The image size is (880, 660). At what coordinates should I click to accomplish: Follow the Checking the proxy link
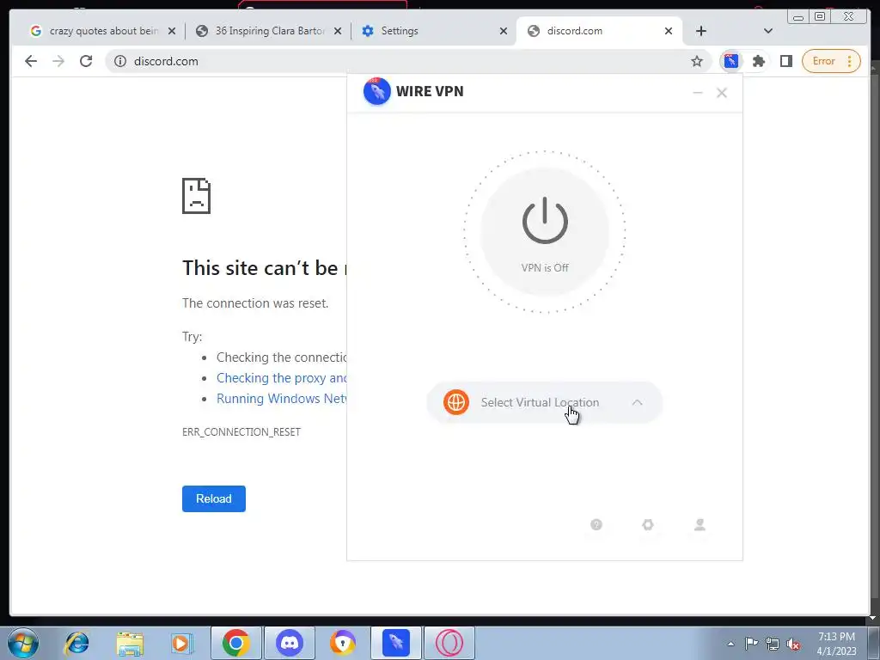[x=282, y=378]
